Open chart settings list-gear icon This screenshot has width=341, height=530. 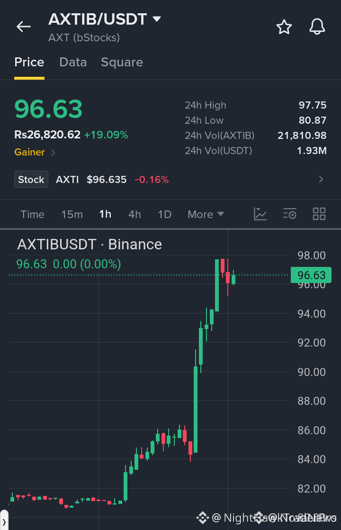click(290, 214)
